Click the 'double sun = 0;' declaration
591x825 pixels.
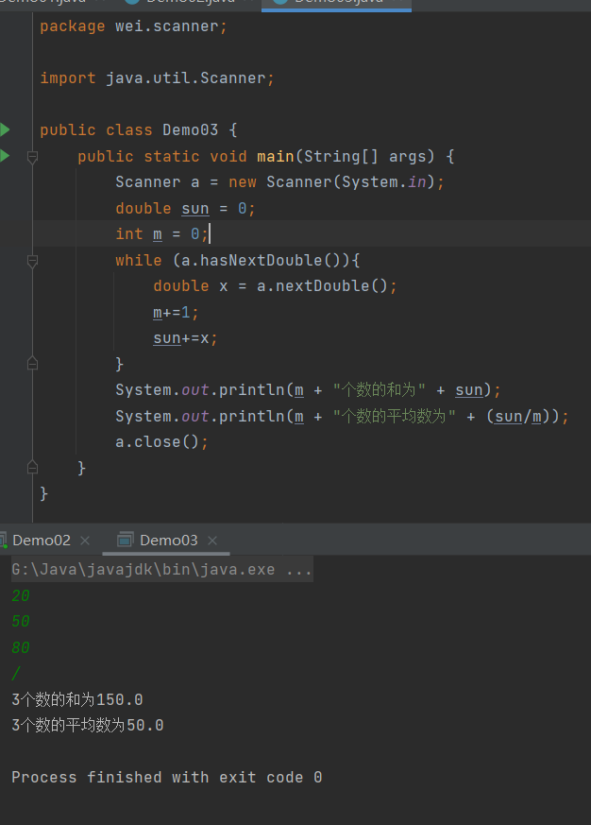(x=186, y=208)
